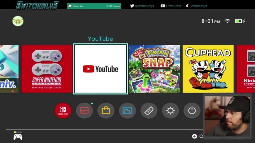Open the Nintendo eShop bag icon
Screen dimensions: 255x143
tap(106, 111)
